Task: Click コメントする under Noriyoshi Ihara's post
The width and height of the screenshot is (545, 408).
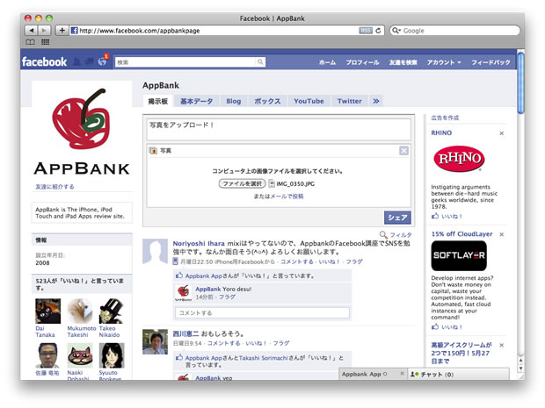Action: (296, 261)
